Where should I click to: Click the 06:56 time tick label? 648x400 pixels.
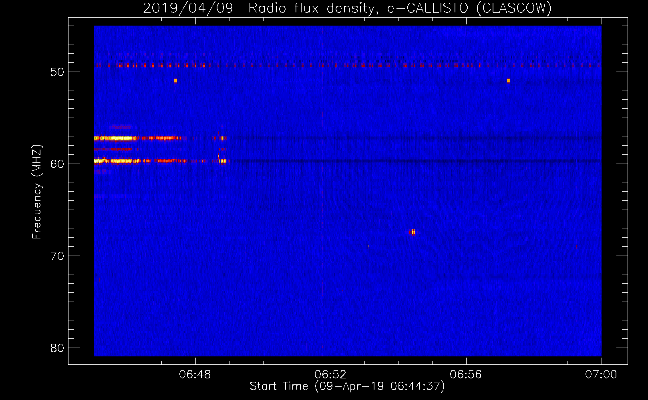click(x=466, y=375)
